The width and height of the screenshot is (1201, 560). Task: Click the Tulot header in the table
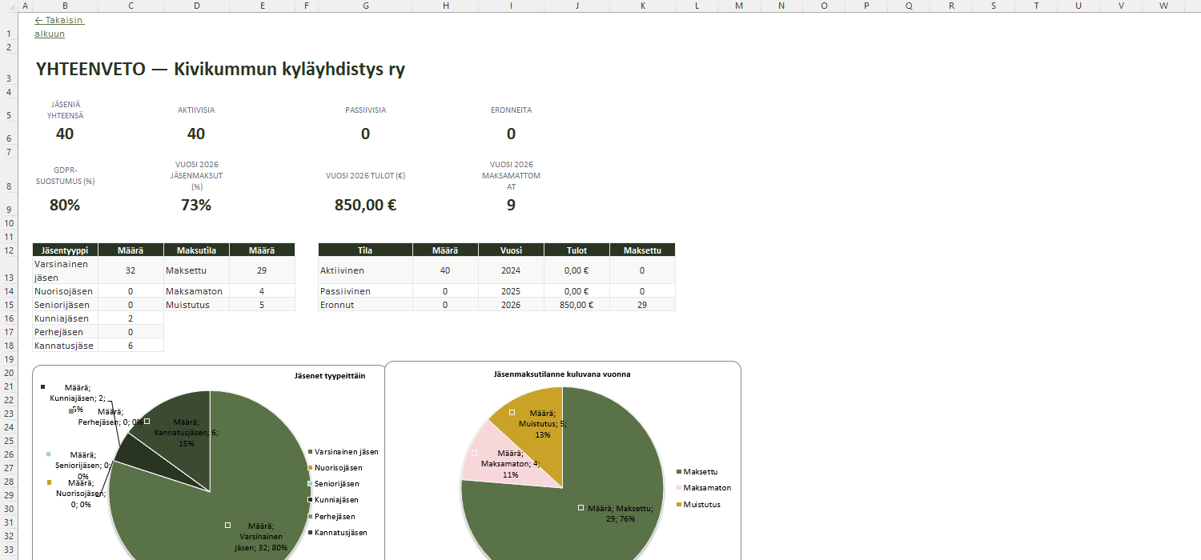click(x=576, y=250)
